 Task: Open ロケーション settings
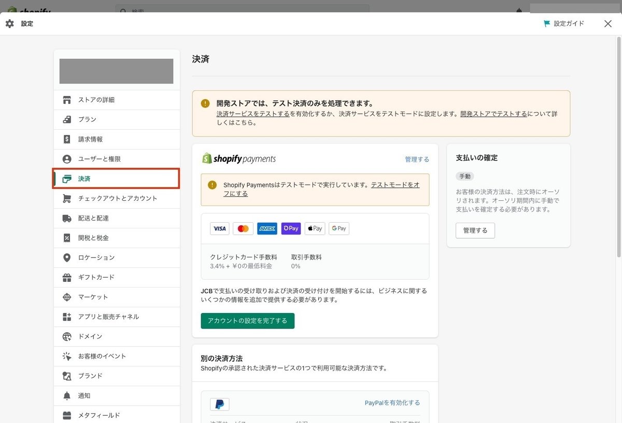(117, 257)
